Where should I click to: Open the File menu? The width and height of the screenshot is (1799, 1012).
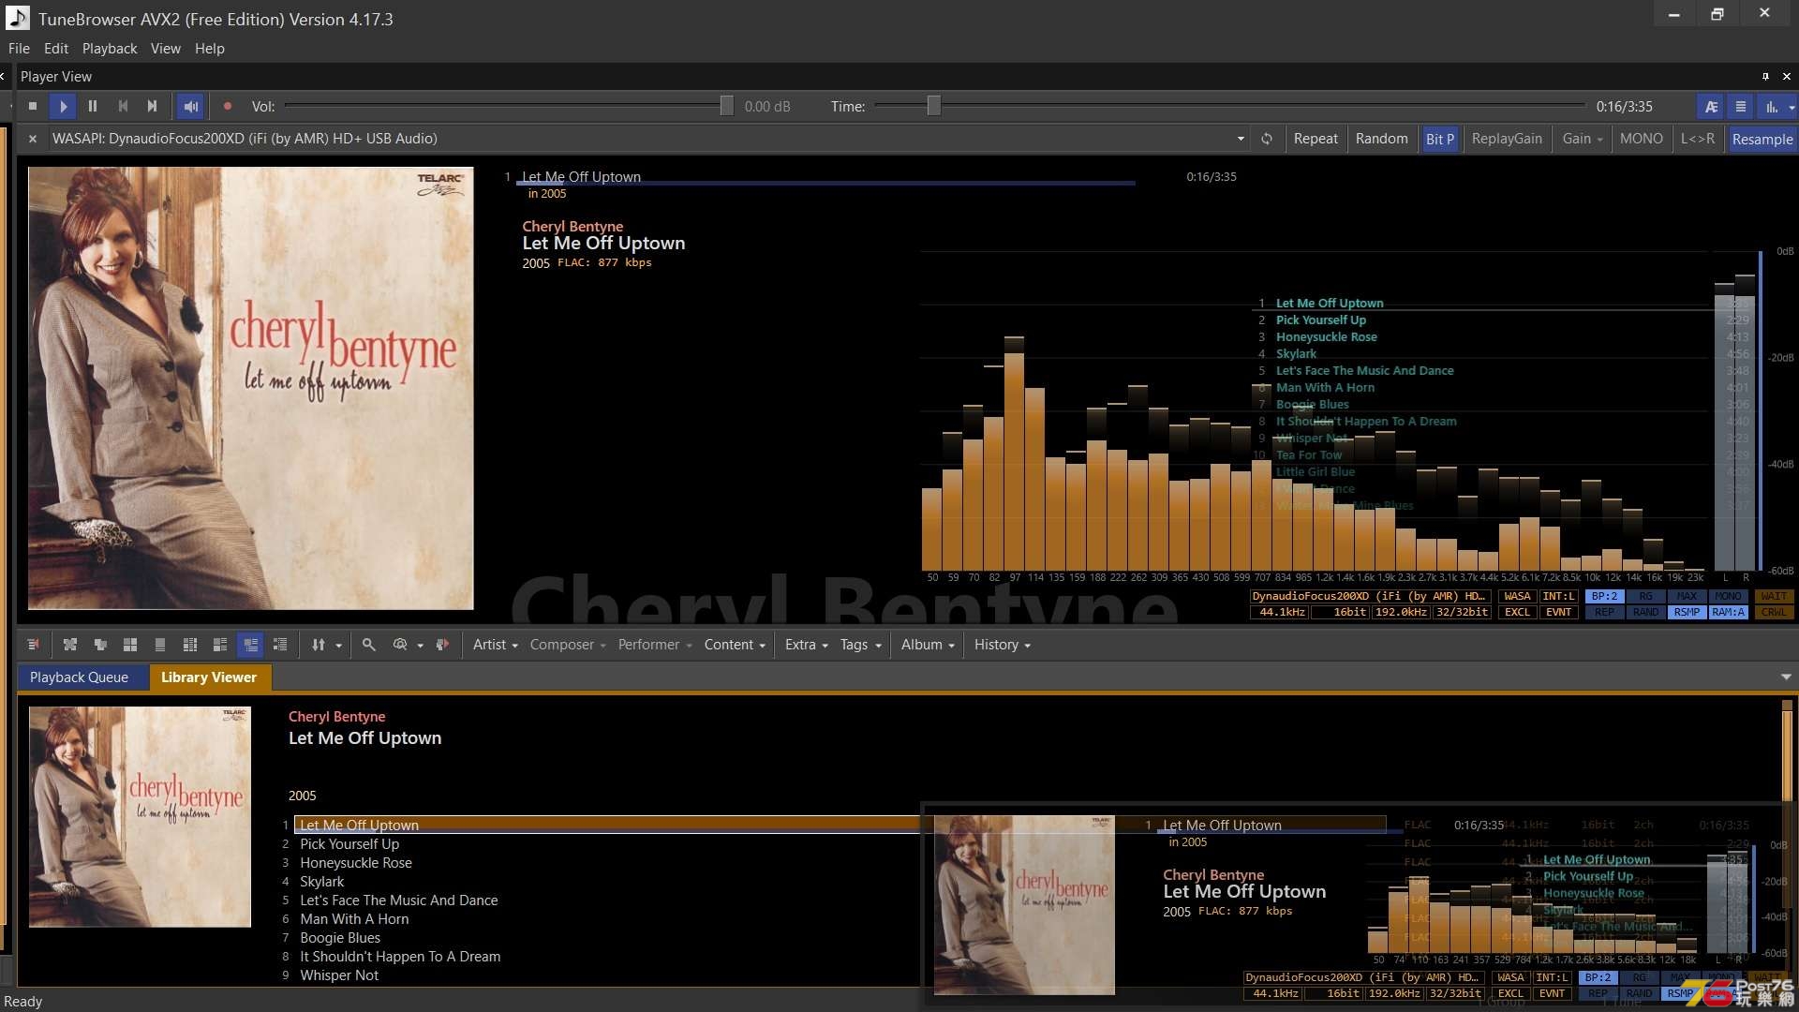click(x=19, y=49)
